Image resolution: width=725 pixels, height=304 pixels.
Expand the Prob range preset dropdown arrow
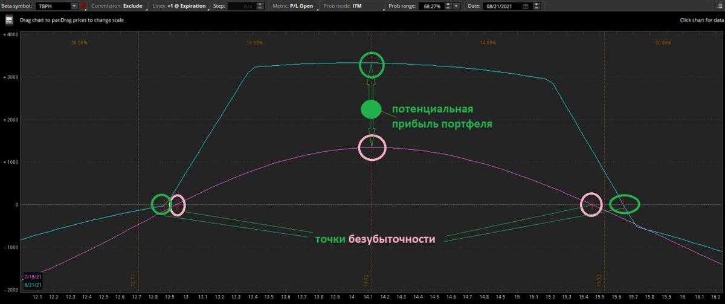click(x=457, y=6)
